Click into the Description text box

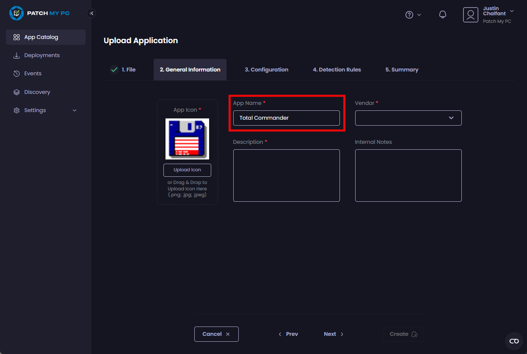[286, 176]
